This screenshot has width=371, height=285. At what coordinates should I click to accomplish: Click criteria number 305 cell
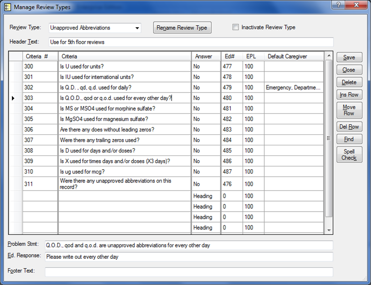coord(40,119)
